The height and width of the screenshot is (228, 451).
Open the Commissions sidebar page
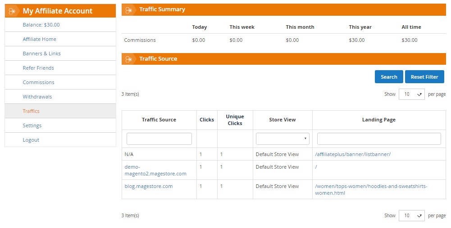(x=38, y=82)
